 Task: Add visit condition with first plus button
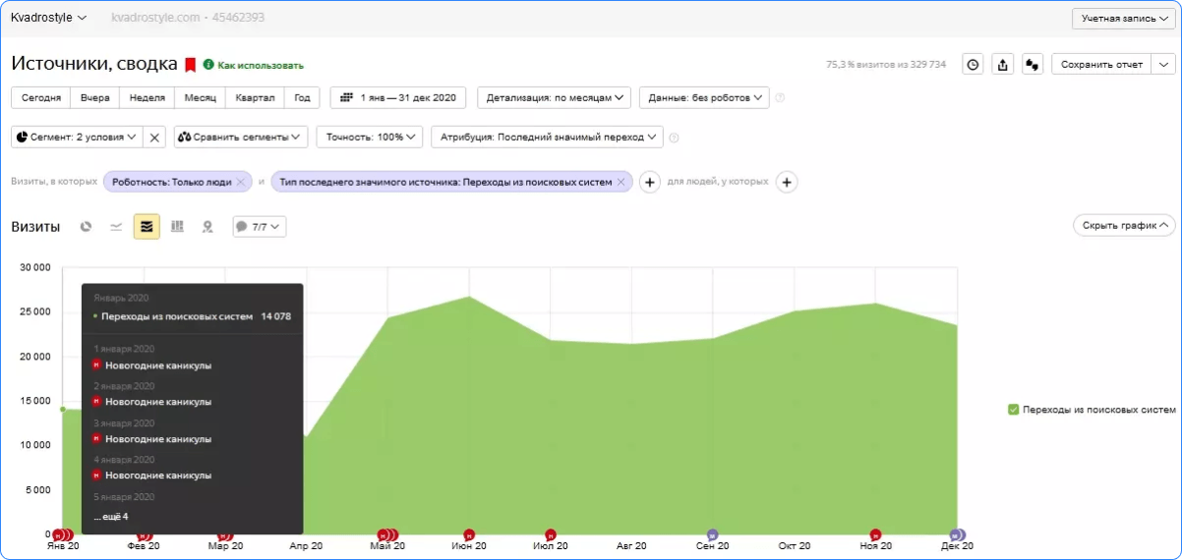pyautogui.click(x=650, y=182)
